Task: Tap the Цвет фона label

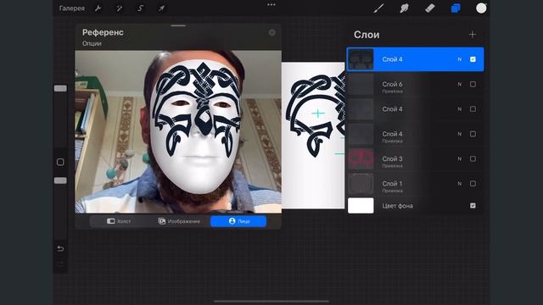Action: coord(398,206)
